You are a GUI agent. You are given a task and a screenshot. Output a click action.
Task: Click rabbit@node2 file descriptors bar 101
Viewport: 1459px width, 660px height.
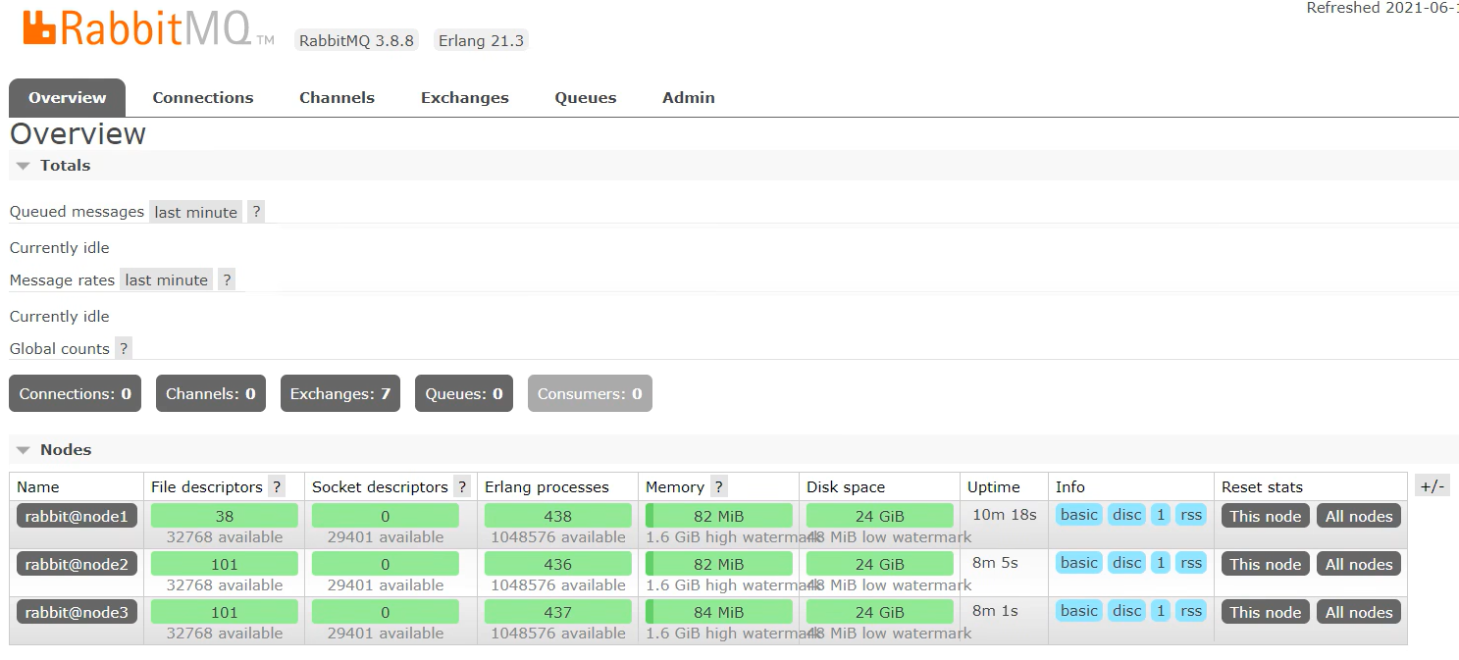pyautogui.click(x=225, y=564)
